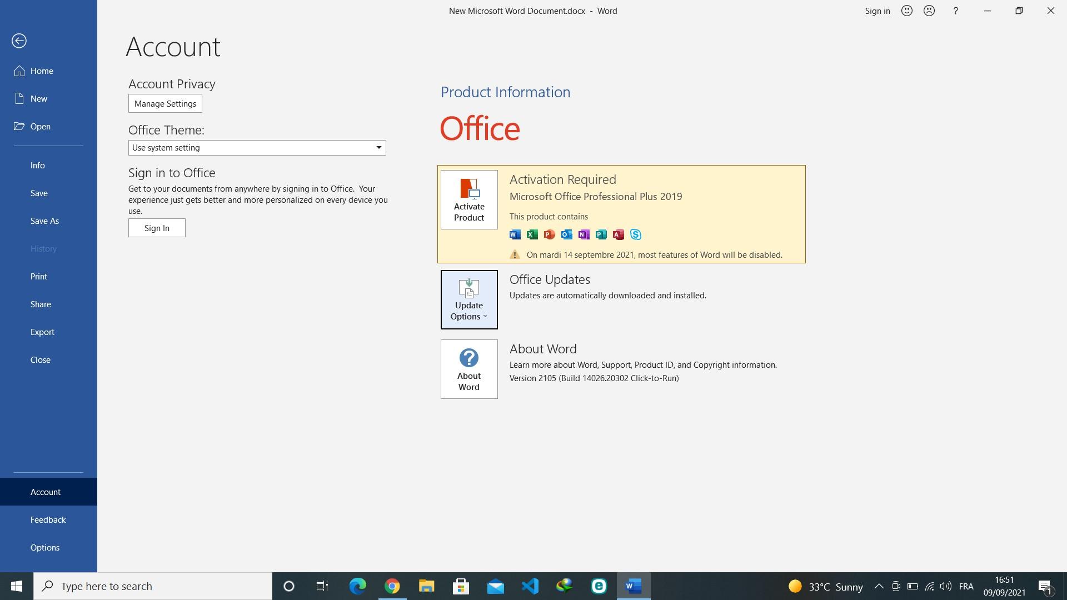Open the Share page
1067x600 pixels.
coord(48,304)
